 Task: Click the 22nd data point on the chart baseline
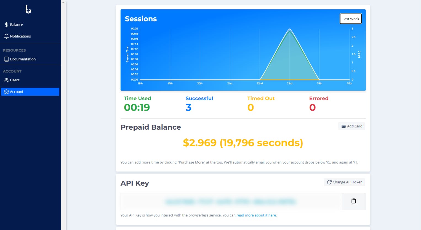point(260,80)
